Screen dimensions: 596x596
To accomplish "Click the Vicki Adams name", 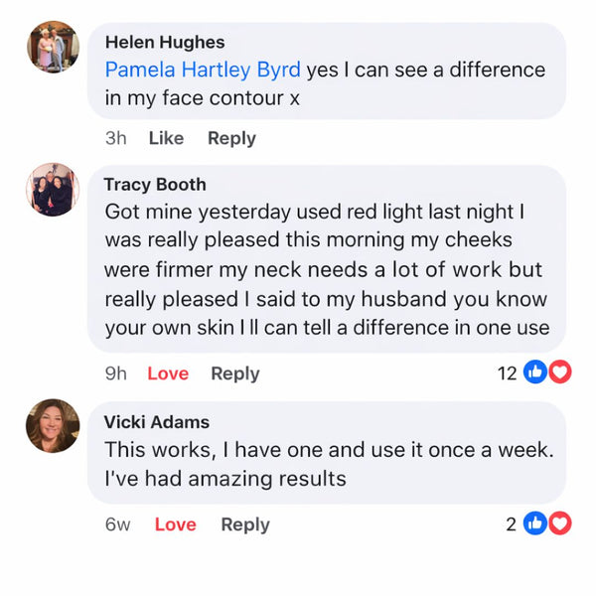I will click(x=157, y=422).
